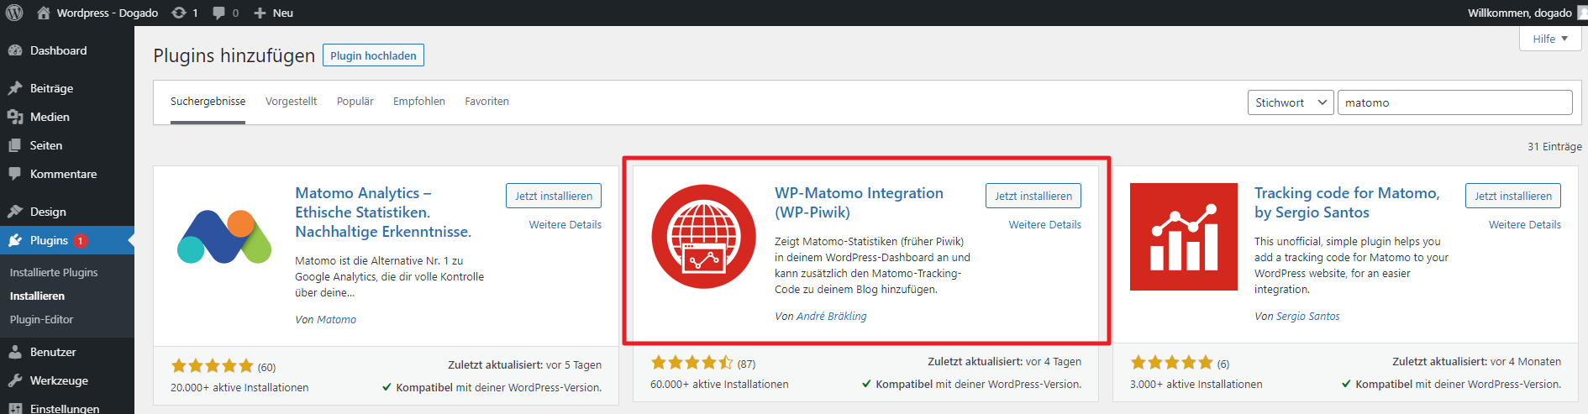Open the WP-Matomo Integration title link
Screen dimensions: 1588x414
point(859,202)
